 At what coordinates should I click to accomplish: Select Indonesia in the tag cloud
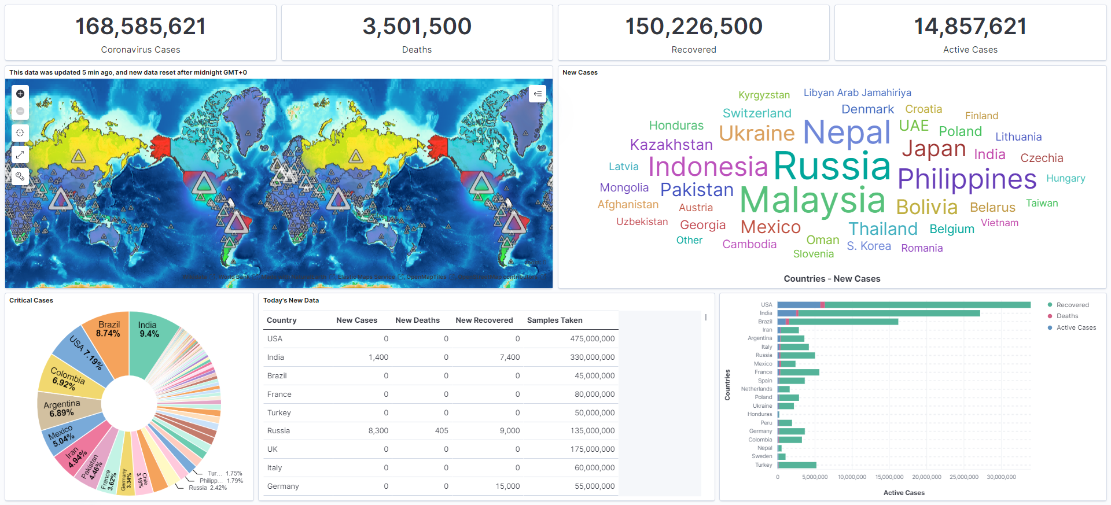pyautogui.click(x=708, y=167)
